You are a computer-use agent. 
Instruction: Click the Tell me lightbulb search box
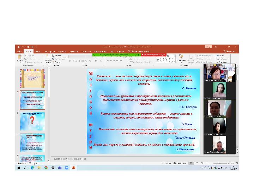139,52
